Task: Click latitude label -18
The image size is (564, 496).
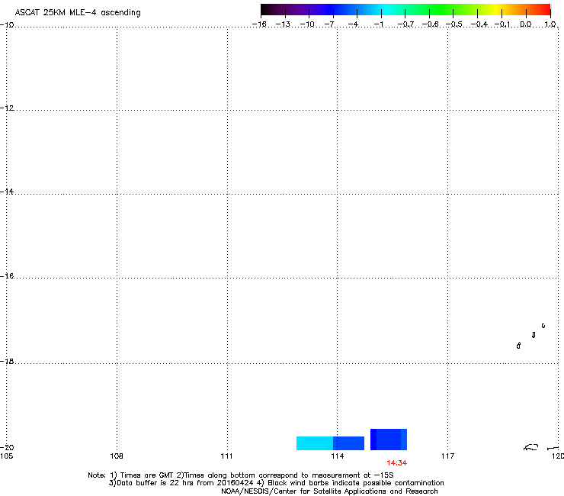Action: pos(7,361)
